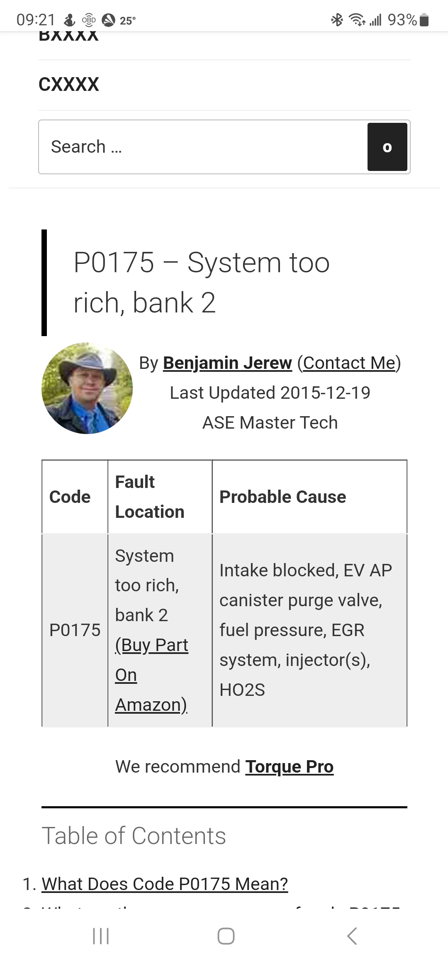
Task: Tap the clock in the status bar
Action: (36, 20)
